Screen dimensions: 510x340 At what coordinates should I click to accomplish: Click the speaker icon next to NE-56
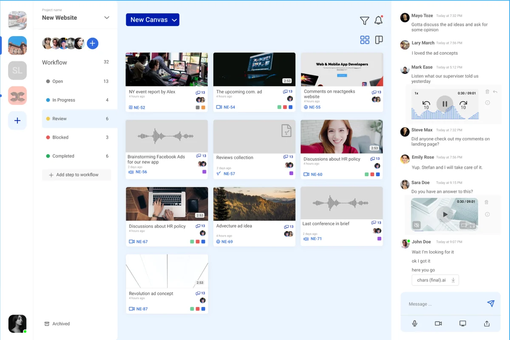[x=130, y=172]
